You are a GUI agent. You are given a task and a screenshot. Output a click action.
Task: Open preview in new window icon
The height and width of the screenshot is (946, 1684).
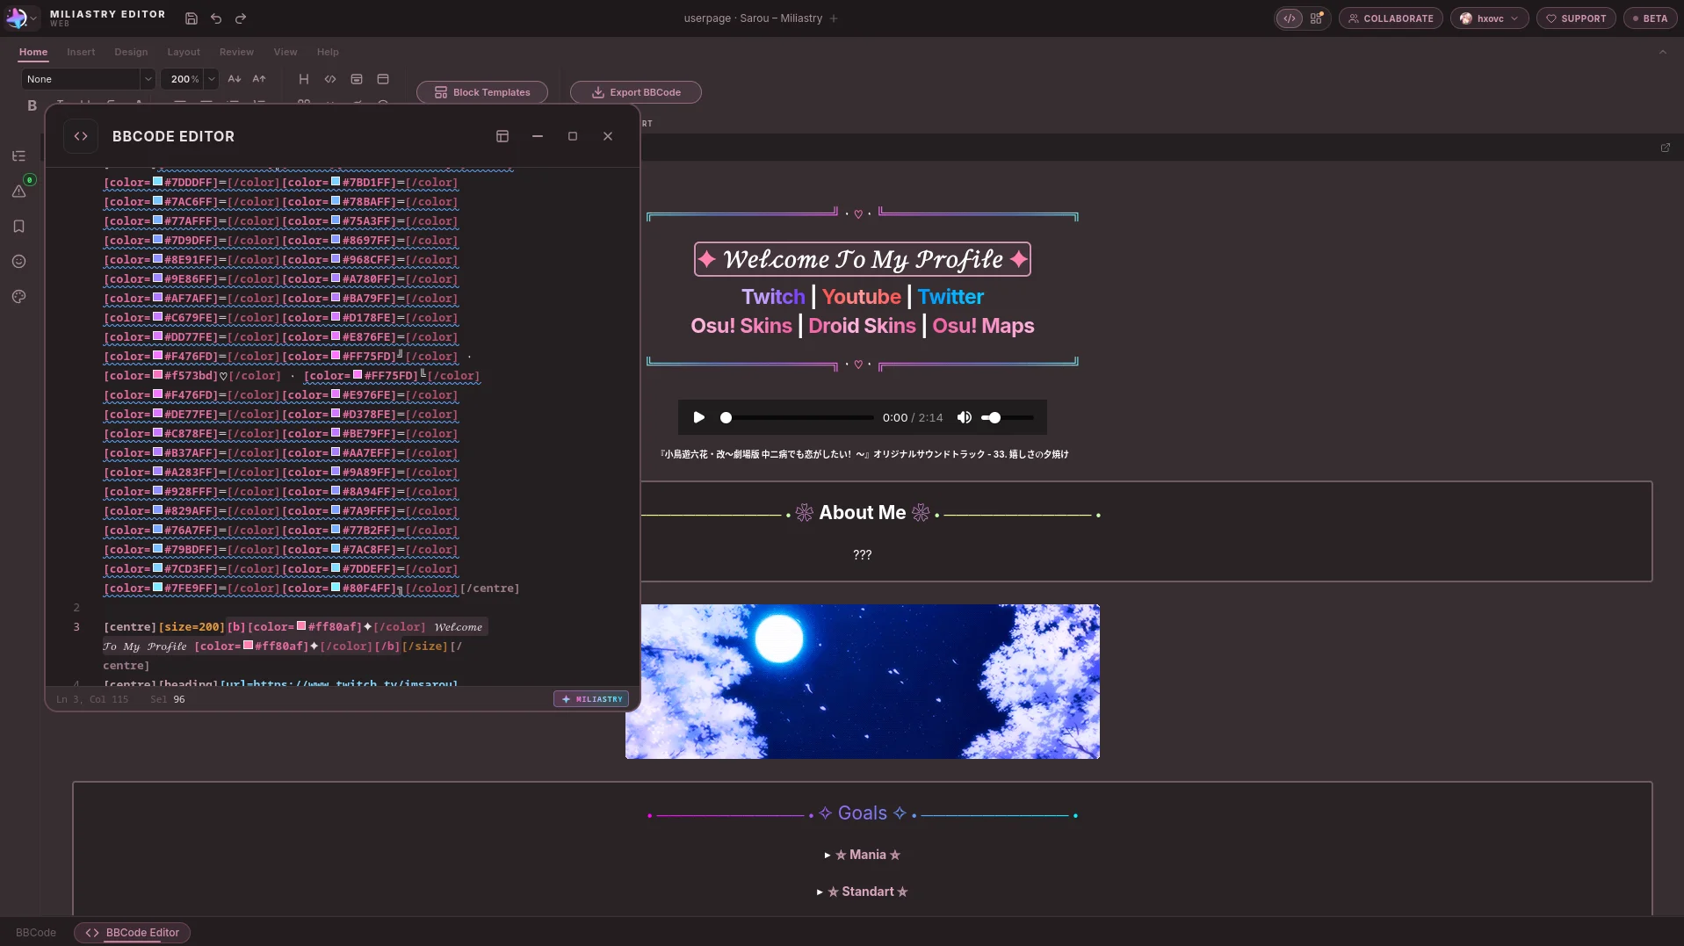coord(1665,148)
